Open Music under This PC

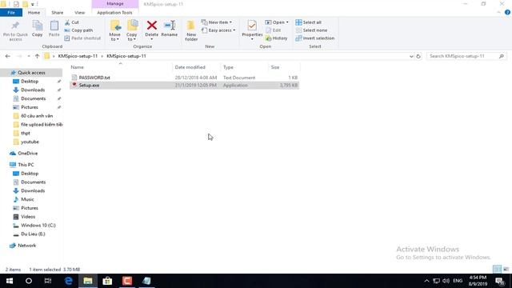(27, 199)
